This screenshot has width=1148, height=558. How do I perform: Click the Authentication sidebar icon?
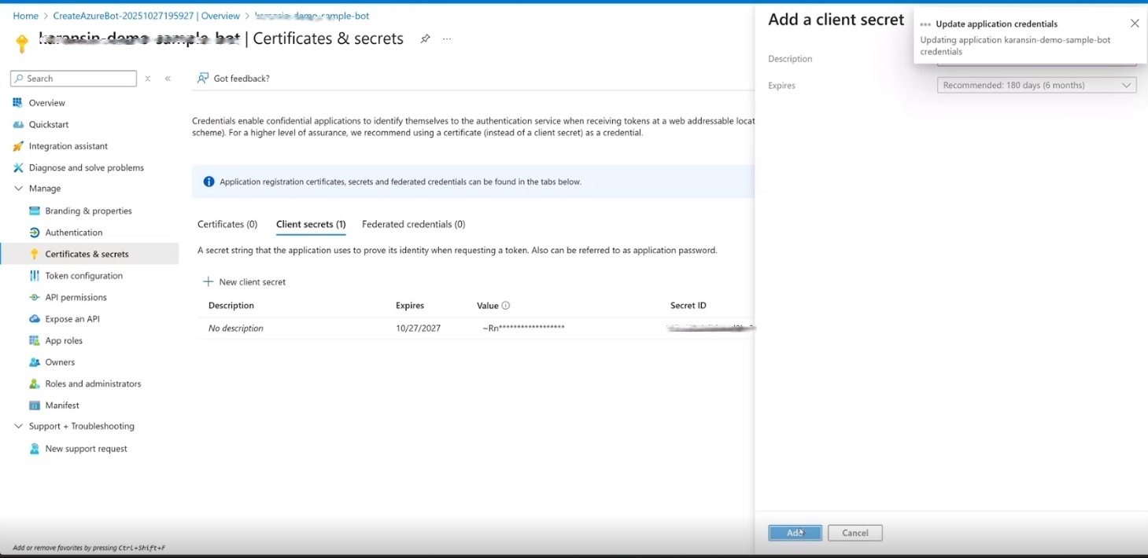click(36, 232)
